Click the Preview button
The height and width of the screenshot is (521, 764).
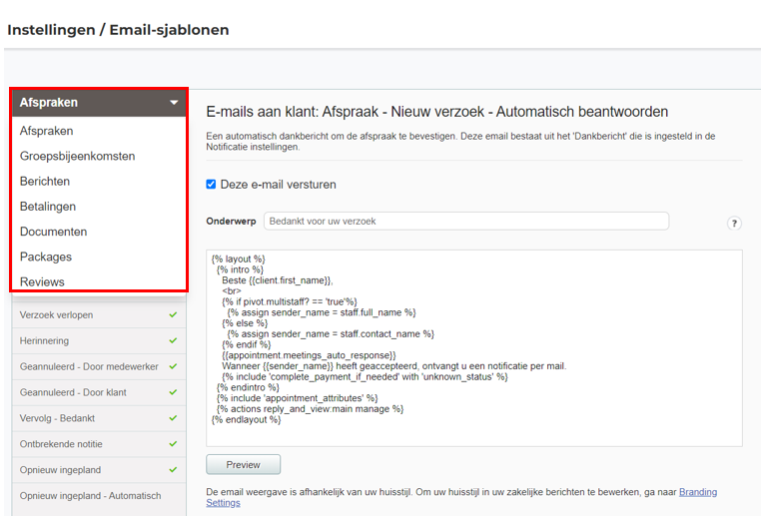coord(243,464)
